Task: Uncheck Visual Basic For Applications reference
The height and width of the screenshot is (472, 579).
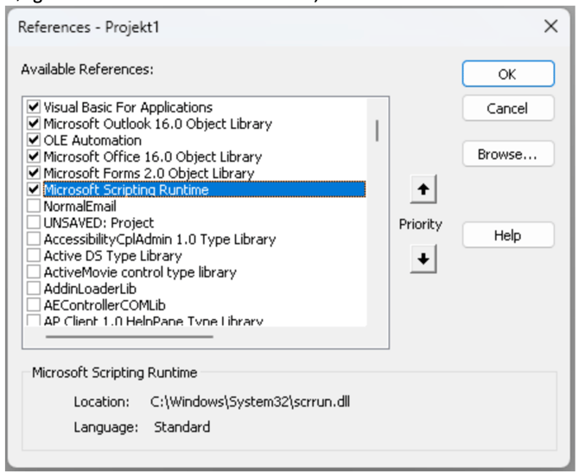Action: [x=35, y=108]
